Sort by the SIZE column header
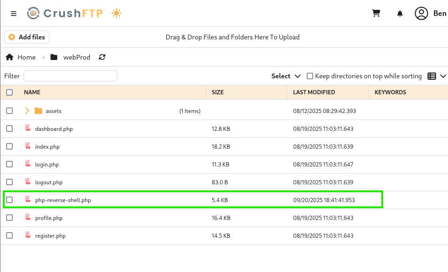This screenshot has width=448, height=272. click(217, 92)
